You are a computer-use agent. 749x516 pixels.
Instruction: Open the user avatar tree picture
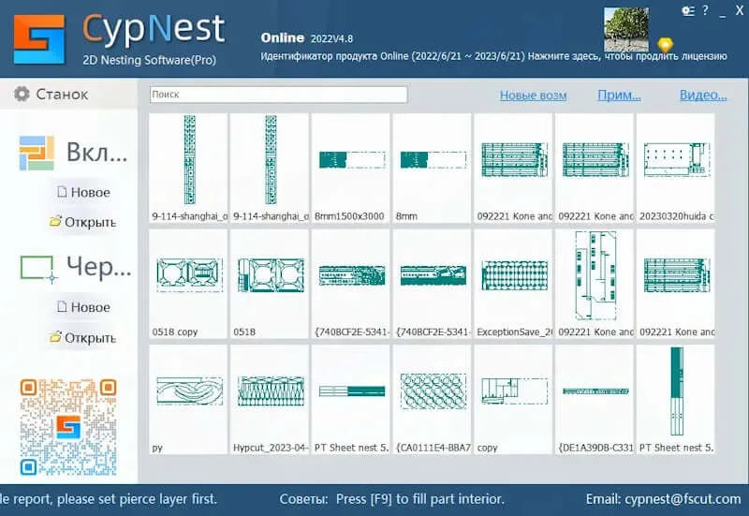626,29
